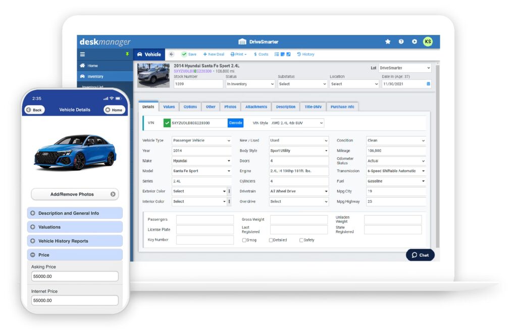Open the Title-DMV tab
Image resolution: width=517 pixels, height=335 pixels.
pyautogui.click(x=313, y=107)
